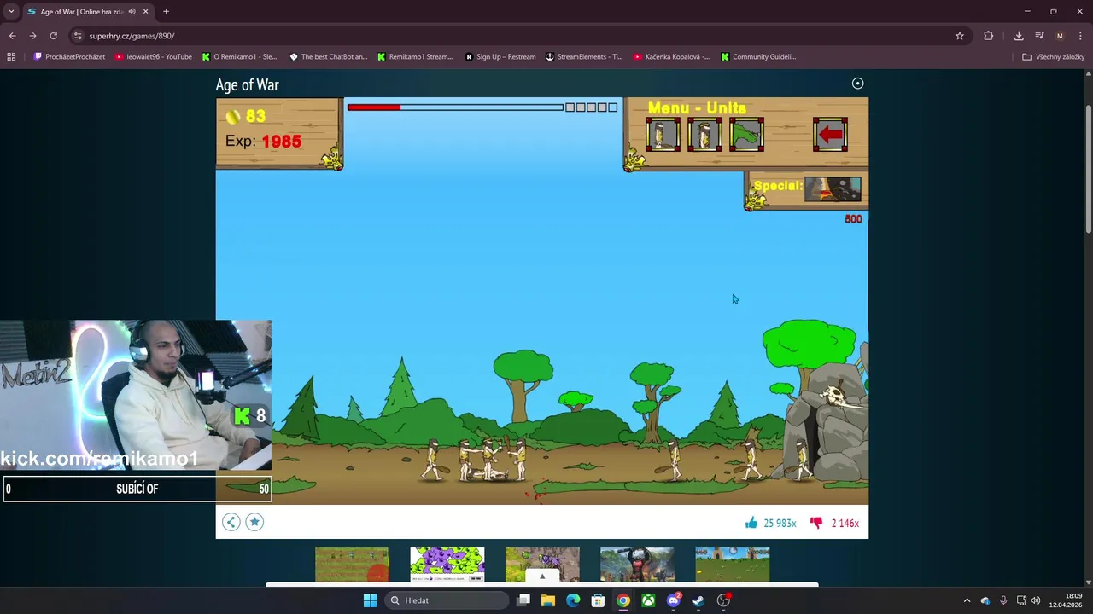Open the Chrome three-dot menu
This screenshot has height=614, width=1093.
(1080, 36)
